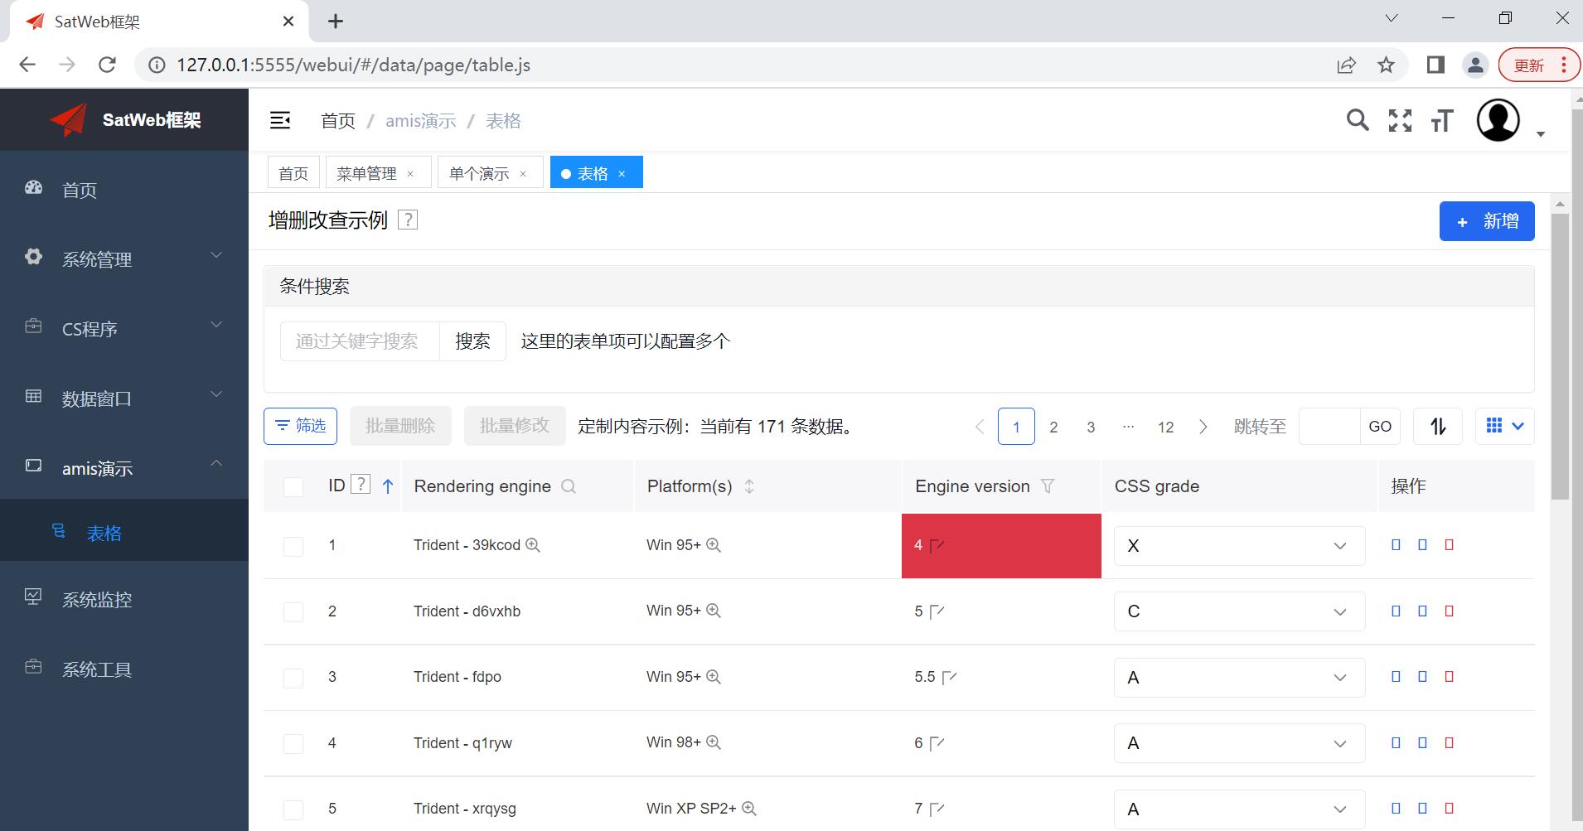Screen dimensions: 1583x831
Task: Go to page 2 in pagination
Action: click(1053, 427)
